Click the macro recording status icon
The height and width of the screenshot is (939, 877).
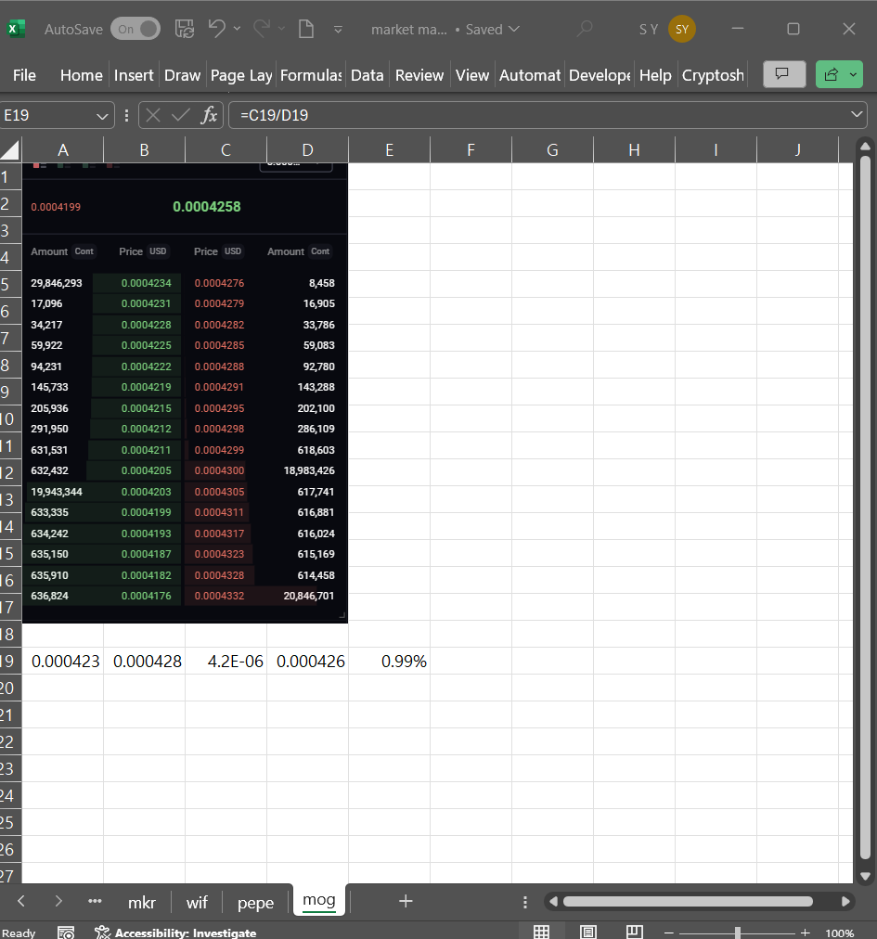66,932
